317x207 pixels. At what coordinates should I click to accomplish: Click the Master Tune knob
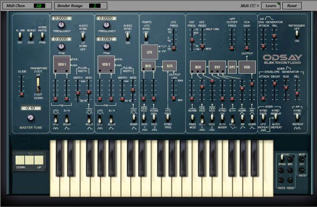click(31, 118)
